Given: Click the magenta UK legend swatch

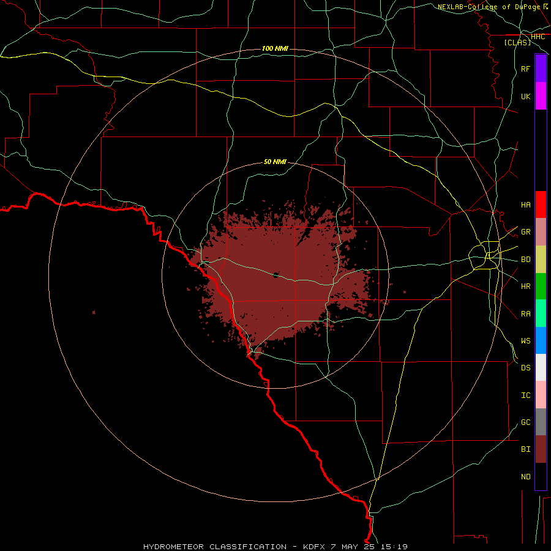Looking at the screenshot, I should tap(541, 96).
